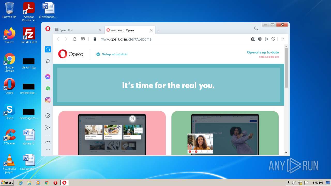Close the Speed Dial tab
Image resolution: width=331 pixels, height=186 pixels.
tap(100, 30)
